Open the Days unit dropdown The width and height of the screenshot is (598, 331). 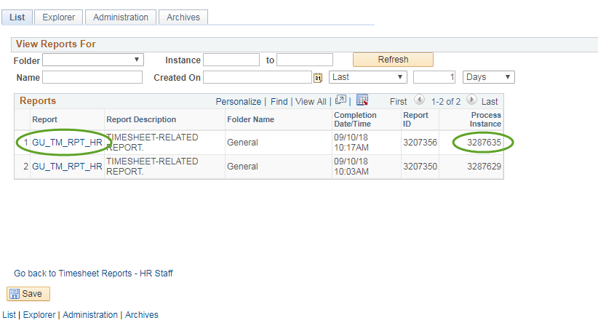(x=489, y=77)
